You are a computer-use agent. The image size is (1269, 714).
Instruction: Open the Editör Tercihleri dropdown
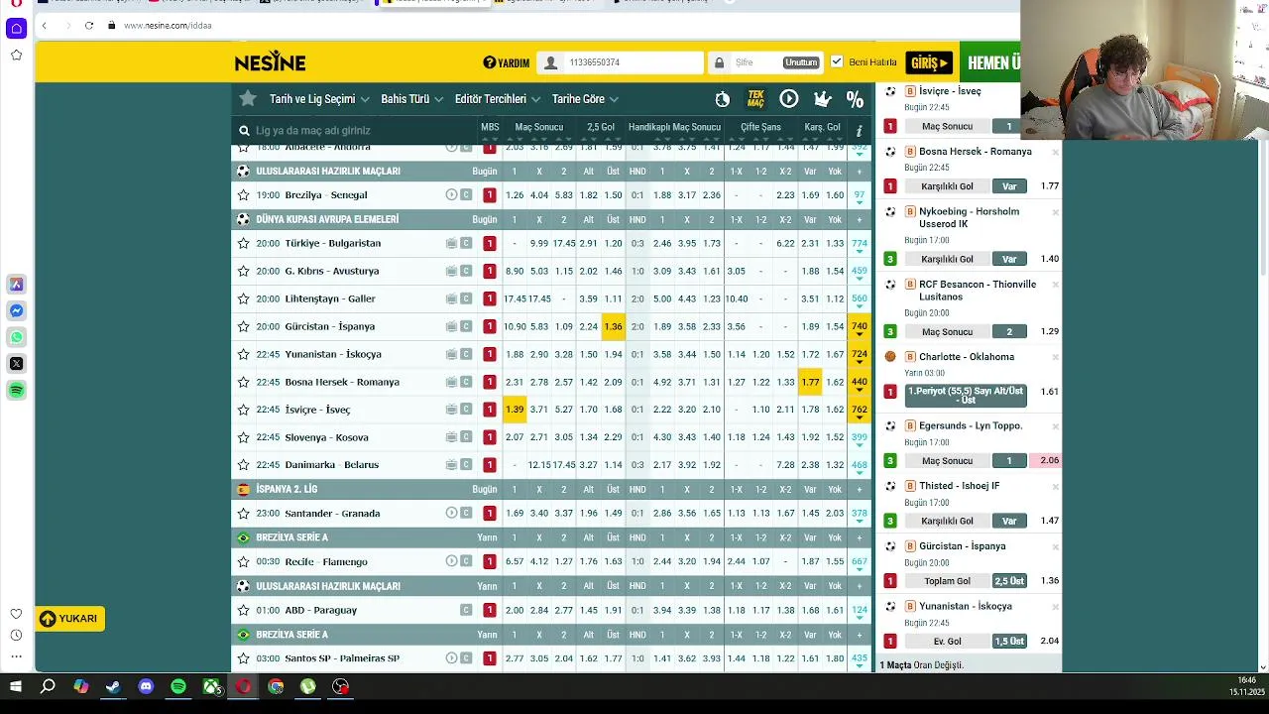tap(498, 99)
